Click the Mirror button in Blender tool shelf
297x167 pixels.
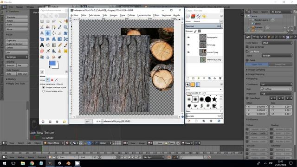point(17,29)
